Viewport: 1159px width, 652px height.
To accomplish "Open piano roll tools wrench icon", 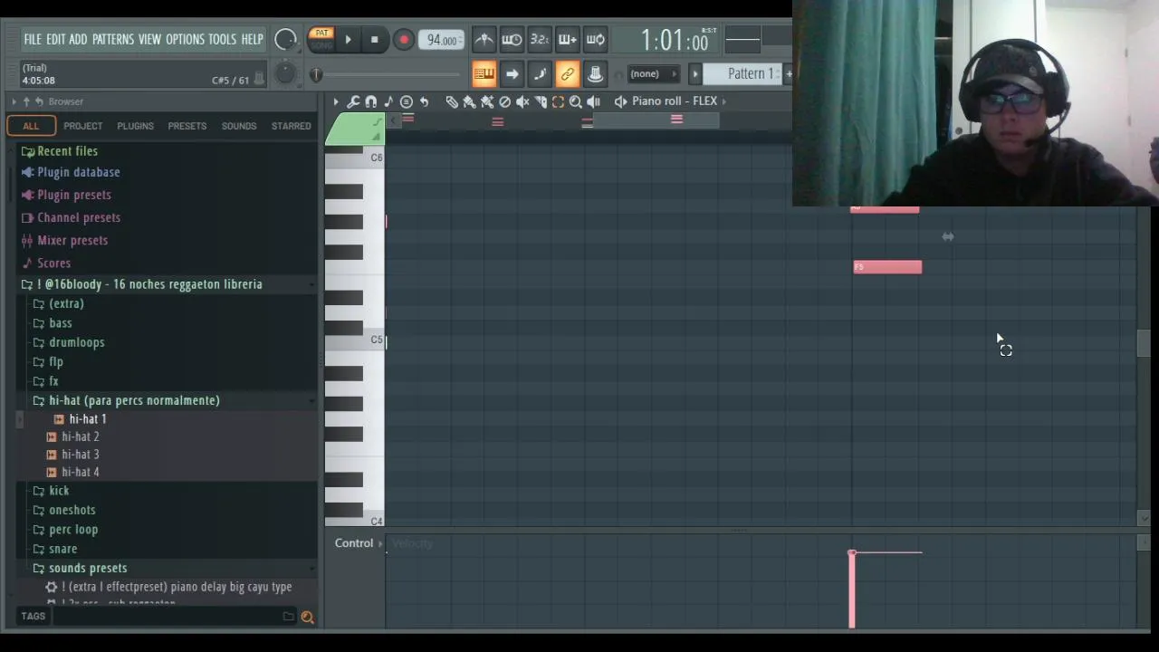I will point(353,101).
